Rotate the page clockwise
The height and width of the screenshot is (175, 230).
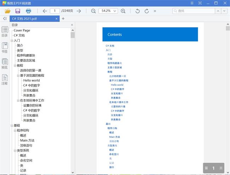146,11
